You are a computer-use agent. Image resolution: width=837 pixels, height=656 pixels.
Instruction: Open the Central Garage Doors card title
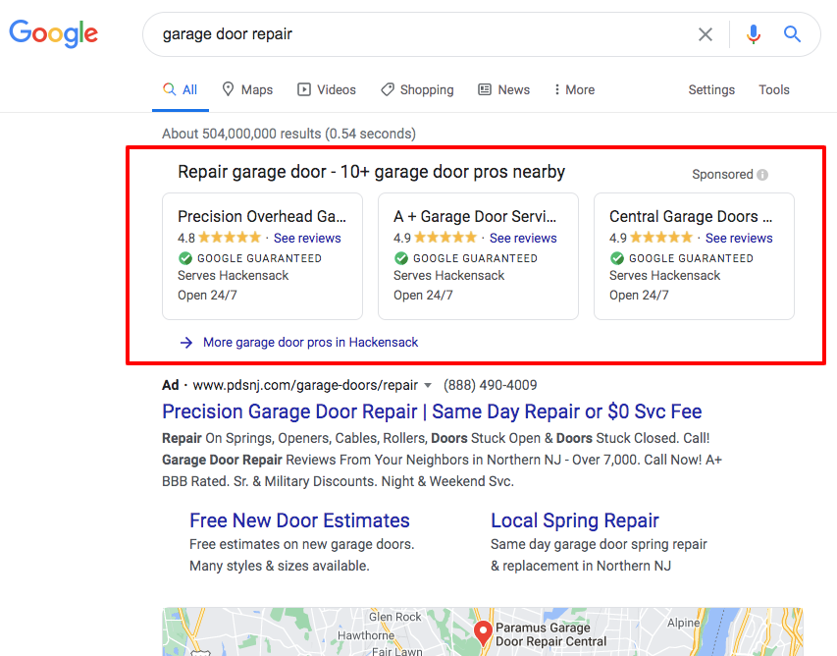coord(691,216)
